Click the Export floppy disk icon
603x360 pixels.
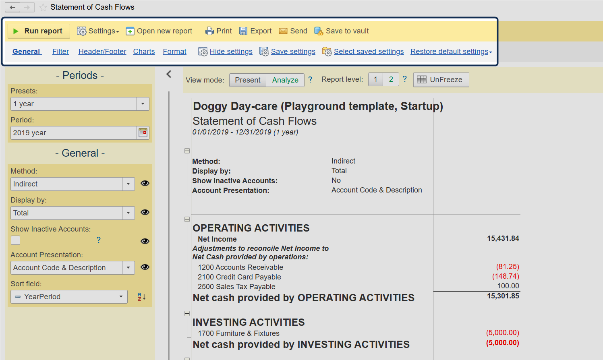[243, 31]
